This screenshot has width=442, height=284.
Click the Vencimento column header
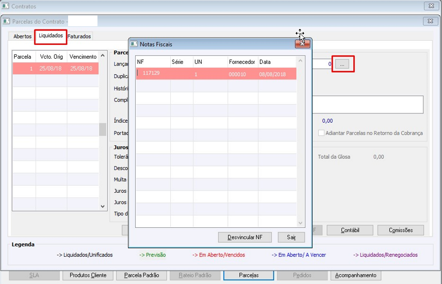pos(83,57)
